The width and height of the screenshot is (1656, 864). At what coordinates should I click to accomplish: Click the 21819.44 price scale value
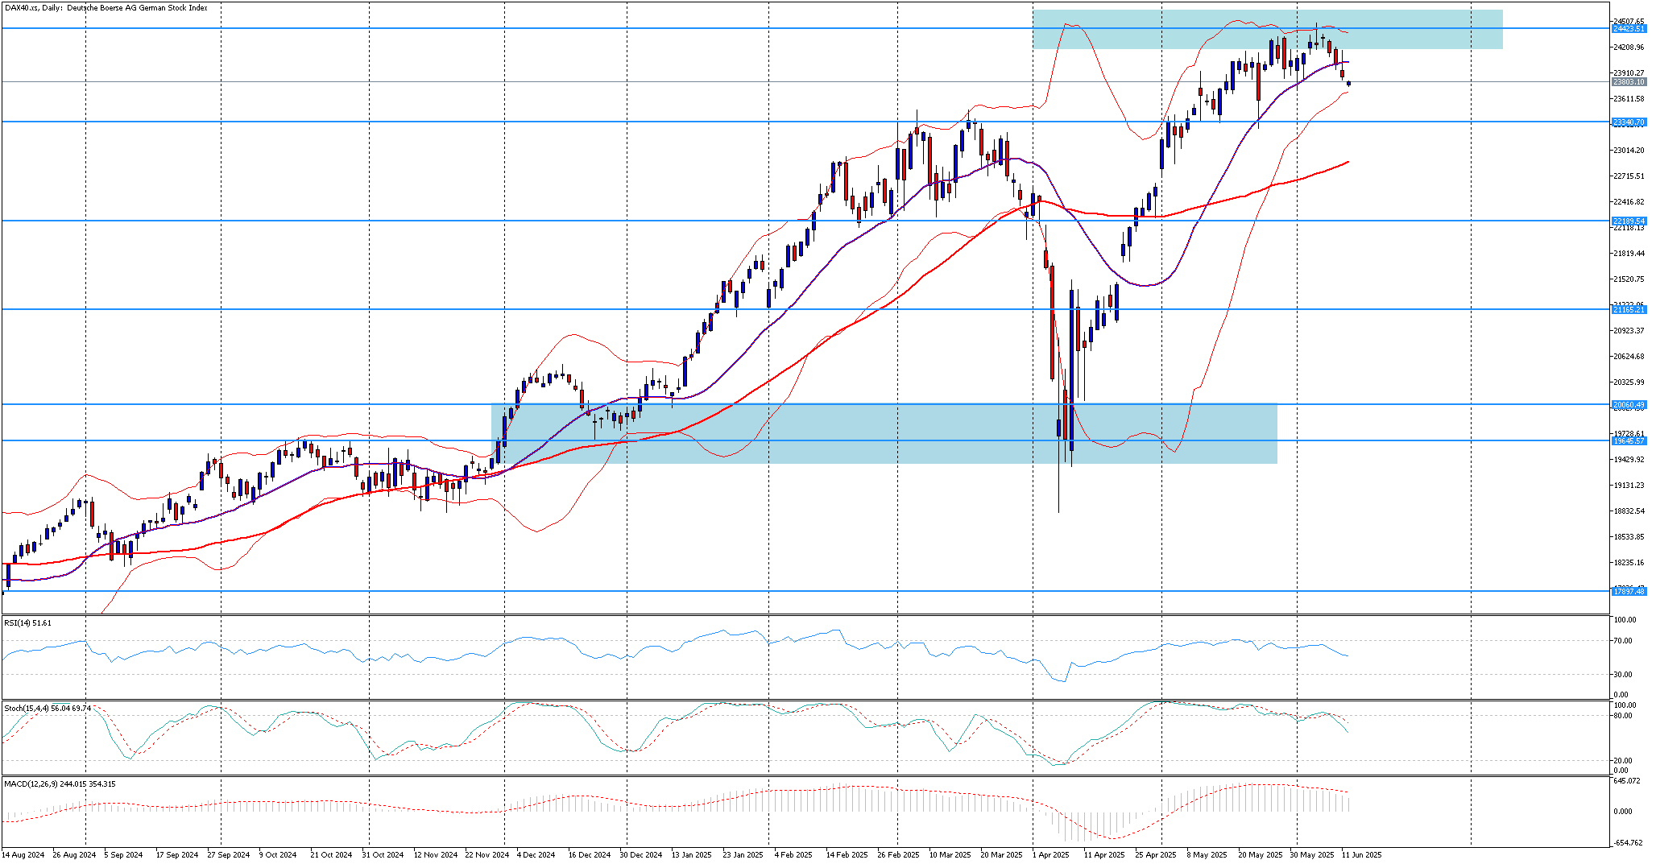tap(1629, 254)
